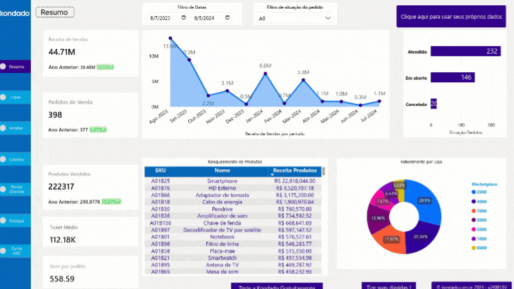
Task: Click the Kondado logo
Action: (15, 13)
